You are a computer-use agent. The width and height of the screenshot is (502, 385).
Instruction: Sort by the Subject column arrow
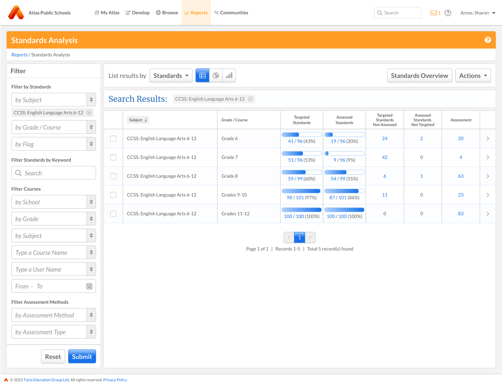point(146,120)
